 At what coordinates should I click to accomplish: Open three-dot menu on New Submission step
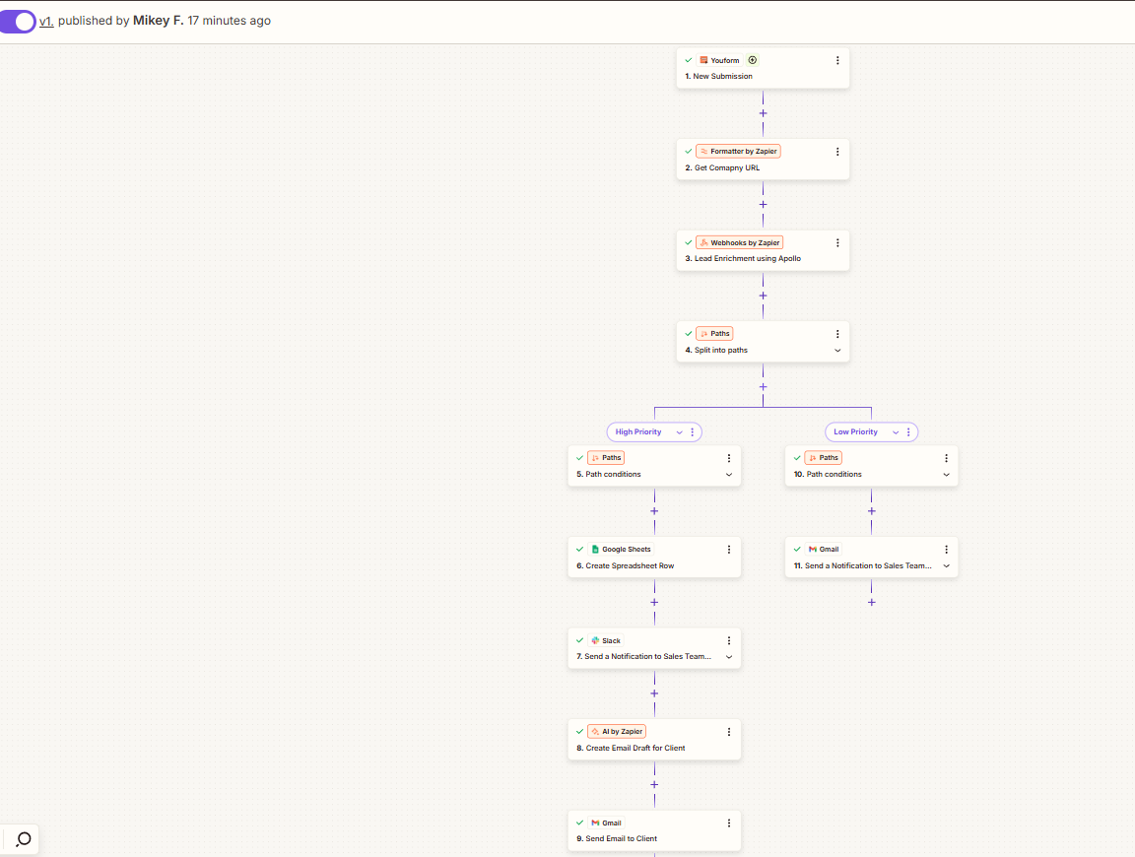click(837, 60)
